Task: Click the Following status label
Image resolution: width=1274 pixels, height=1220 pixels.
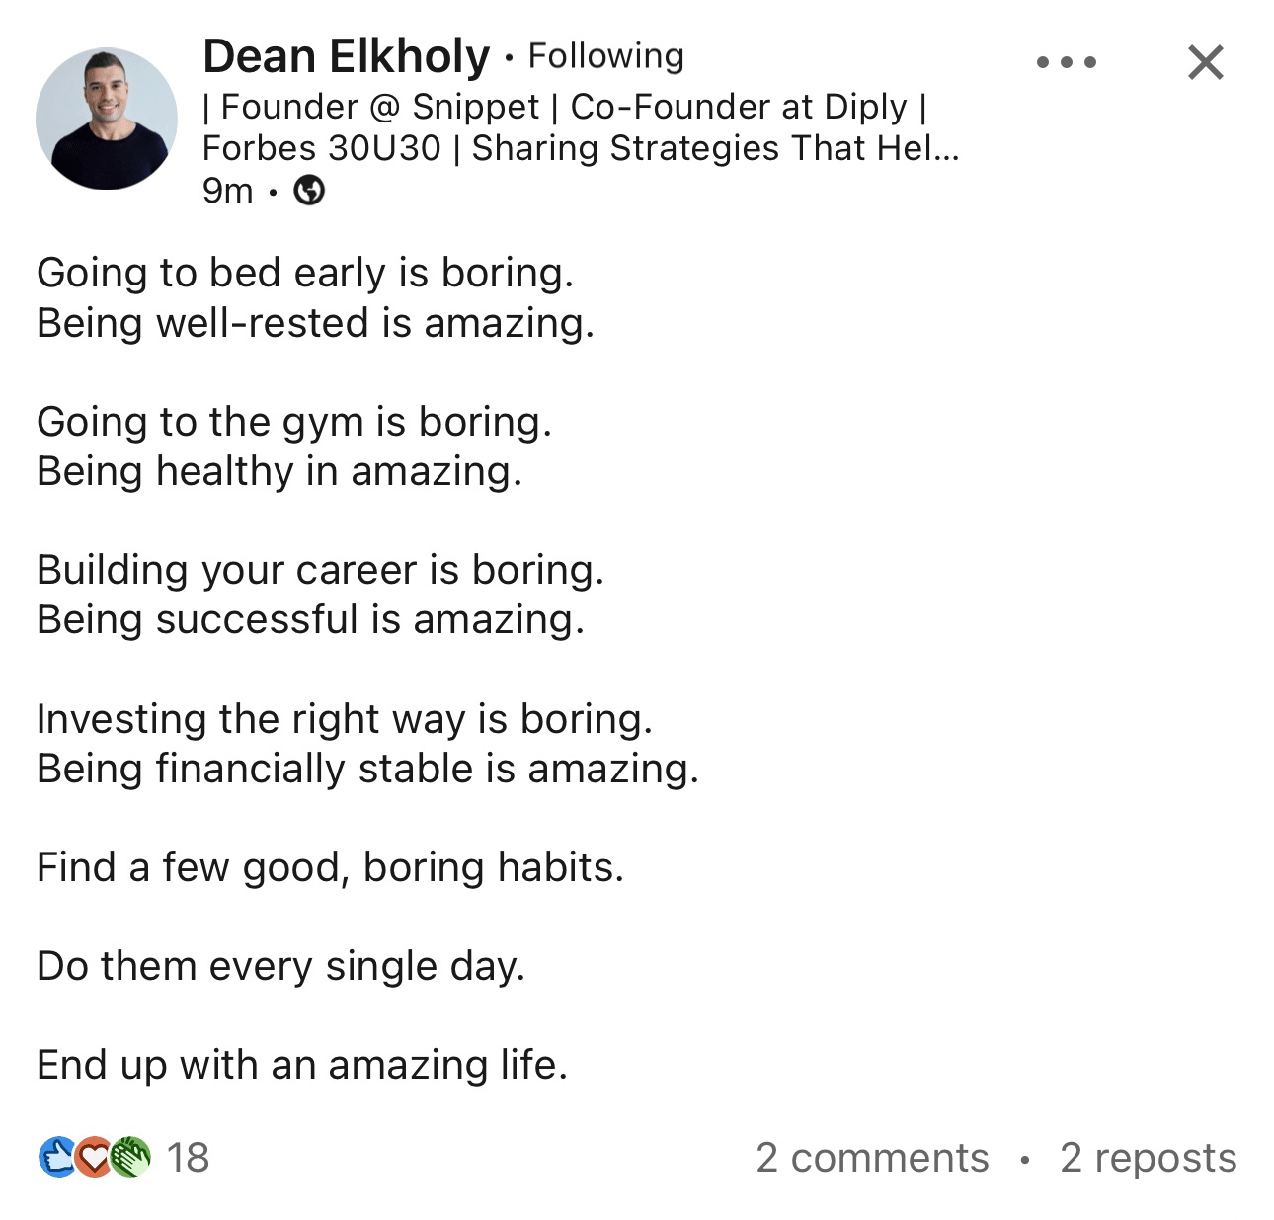Action: (x=605, y=56)
